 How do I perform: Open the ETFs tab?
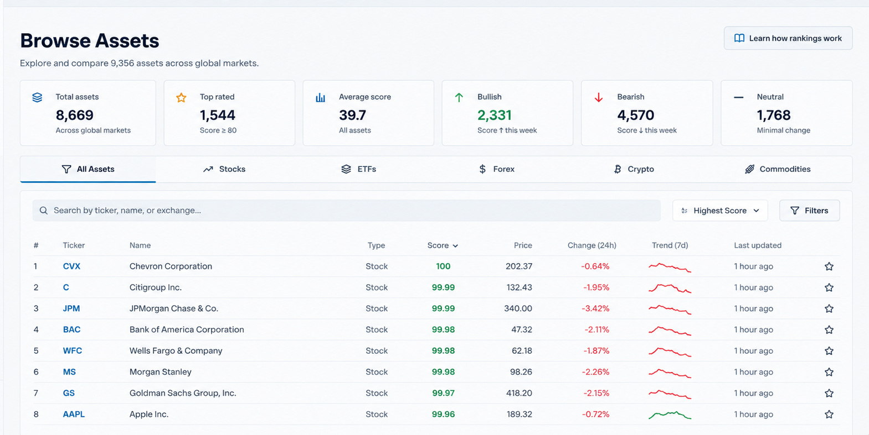359,169
